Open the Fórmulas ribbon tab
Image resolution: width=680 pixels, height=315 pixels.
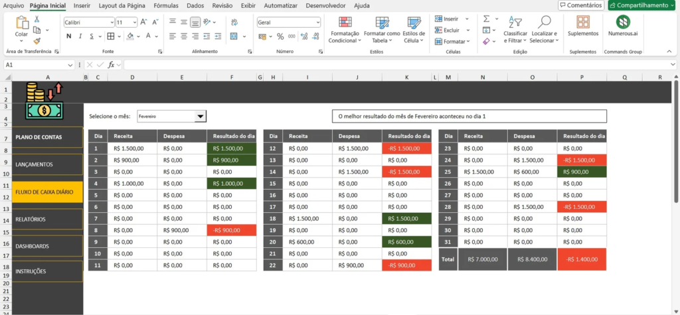pos(165,5)
